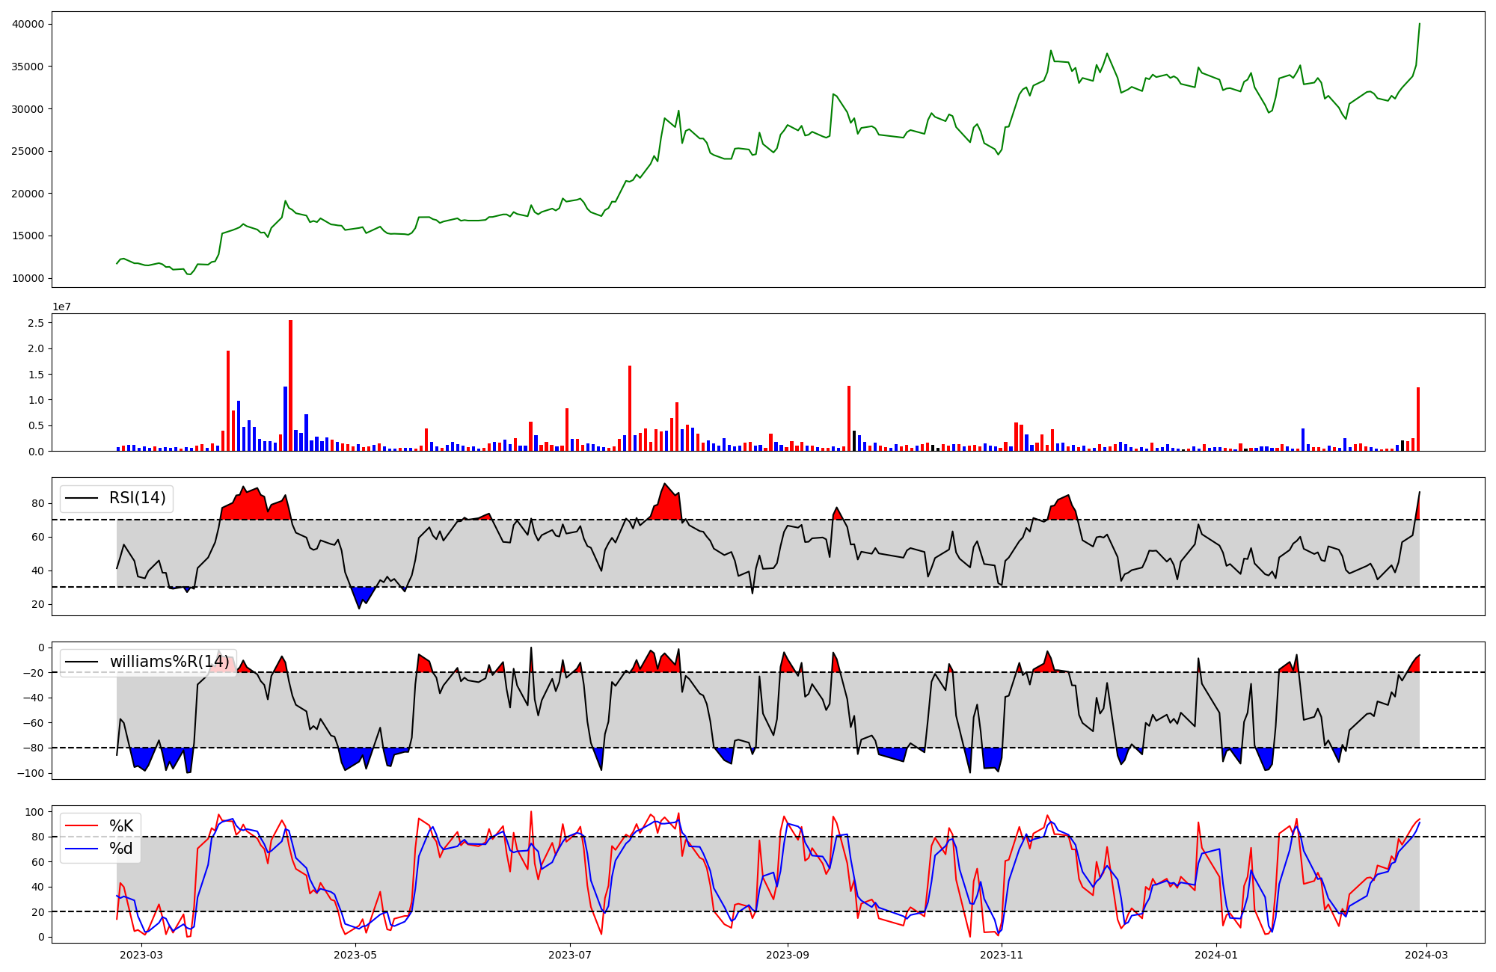The image size is (1496, 972).
Task: Select the %d legend label
Action: pos(121,848)
